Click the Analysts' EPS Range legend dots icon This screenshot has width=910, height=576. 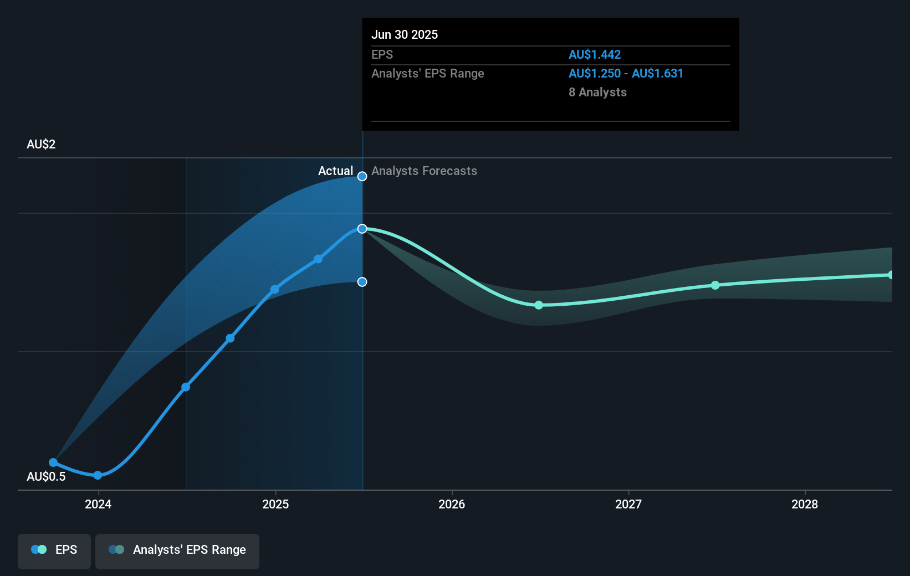[116, 549]
